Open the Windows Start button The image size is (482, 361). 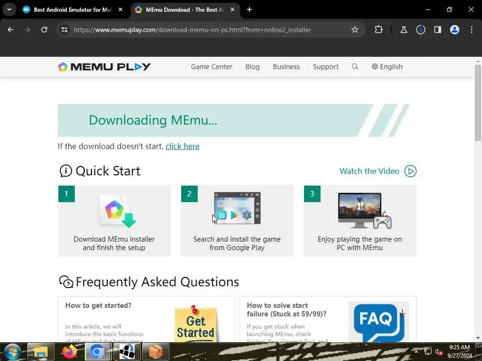pos(12,352)
